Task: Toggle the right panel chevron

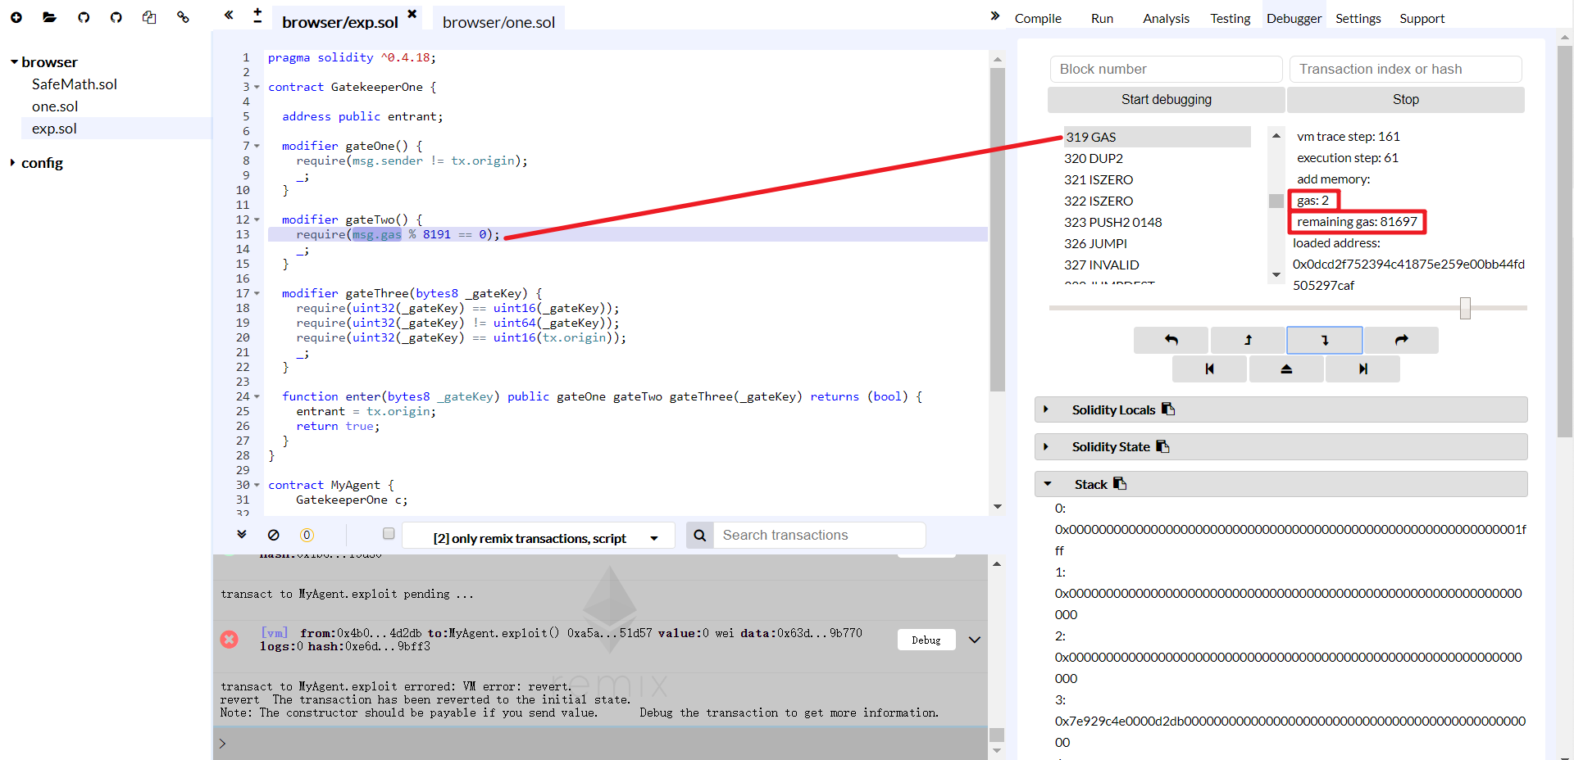Action: pyautogui.click(x=995, y=16)
